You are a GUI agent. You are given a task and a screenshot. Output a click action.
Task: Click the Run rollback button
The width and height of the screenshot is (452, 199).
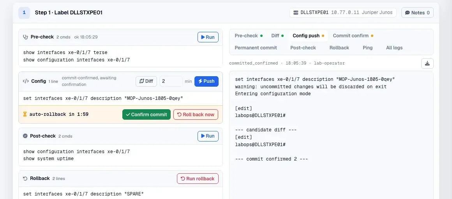click(198, 178)
